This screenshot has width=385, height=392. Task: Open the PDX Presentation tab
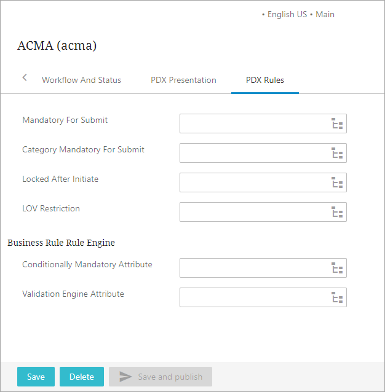tap(183, 80)
